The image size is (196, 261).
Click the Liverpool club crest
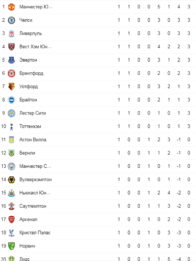pyautogui.click(x=12, y=33)
